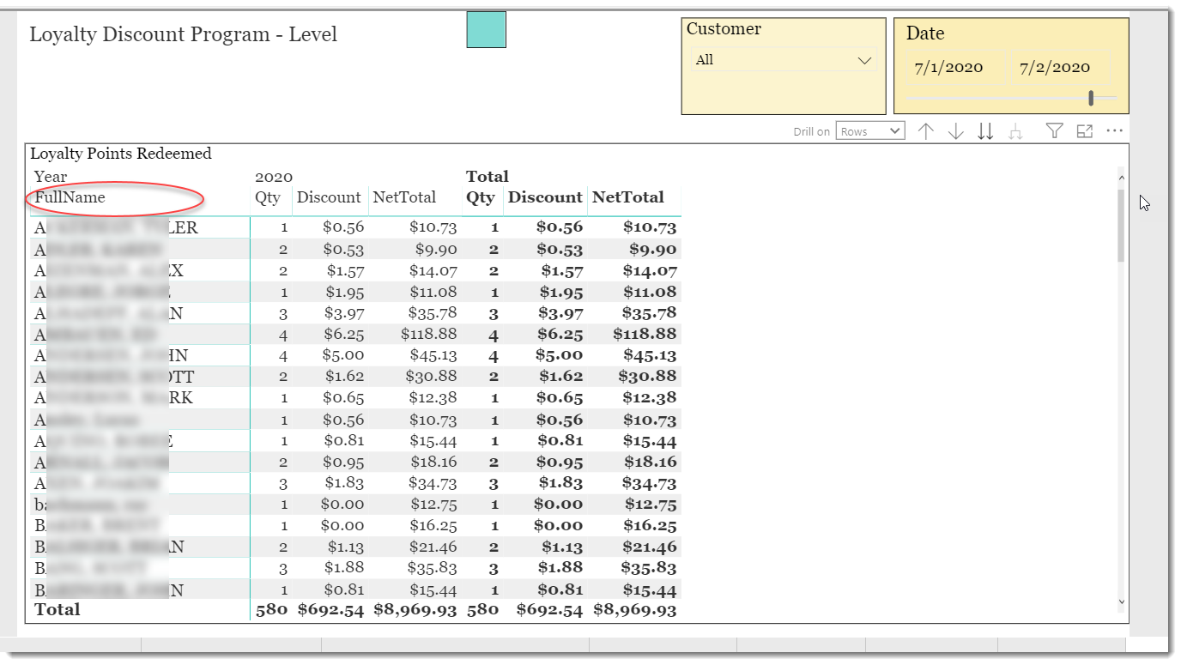Click the Date slicer title
This screenshot has width=1181, height=665.
coord(925,33)
